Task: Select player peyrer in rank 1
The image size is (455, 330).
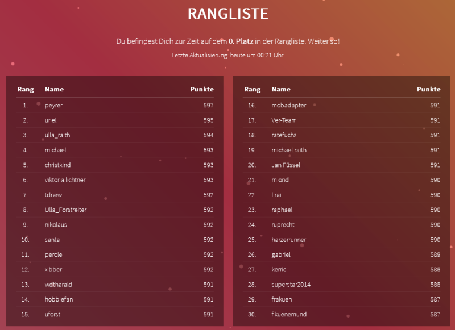Action: coord(53,105)
